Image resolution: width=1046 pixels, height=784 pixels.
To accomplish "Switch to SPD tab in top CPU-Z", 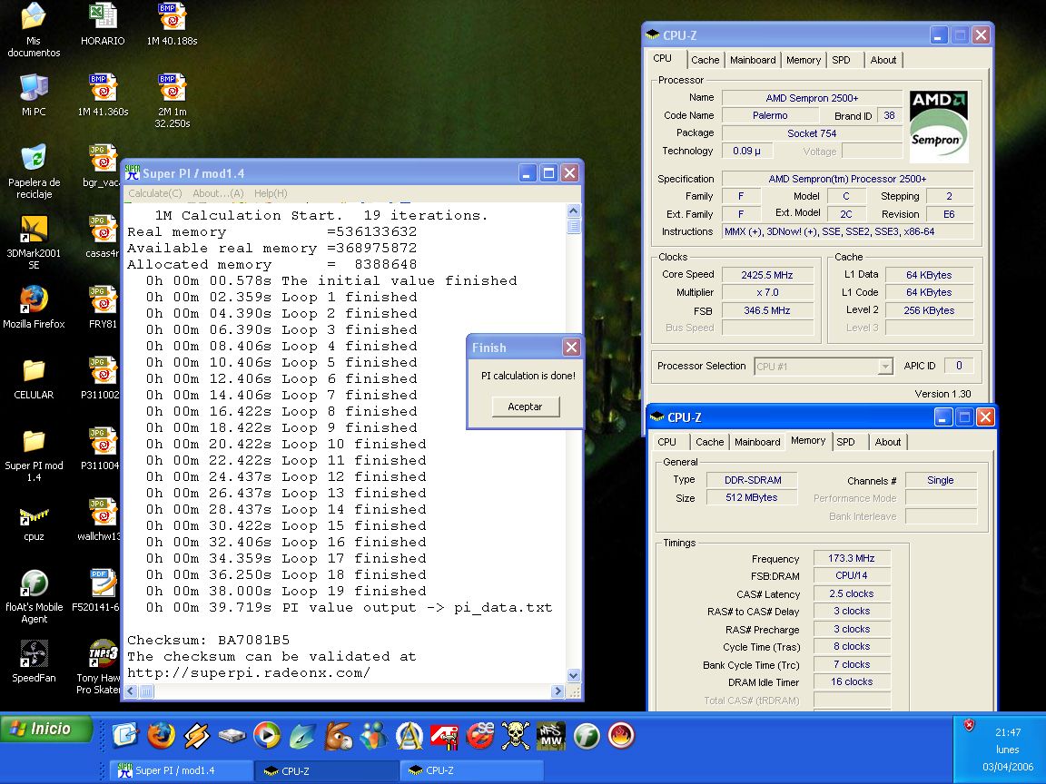I will tap(841, 60).
